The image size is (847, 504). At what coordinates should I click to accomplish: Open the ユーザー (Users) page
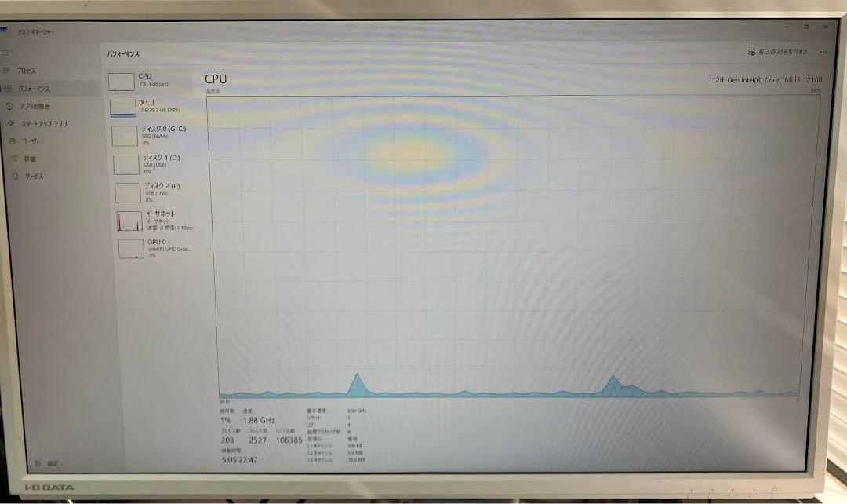(31, 141)
